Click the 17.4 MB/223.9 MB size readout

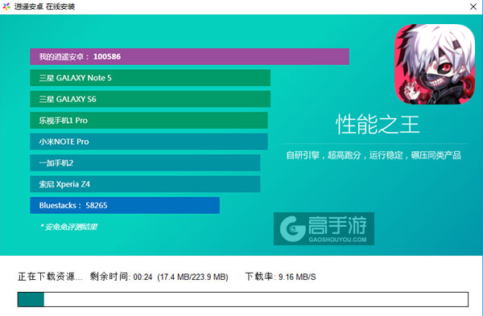point(193,277)
